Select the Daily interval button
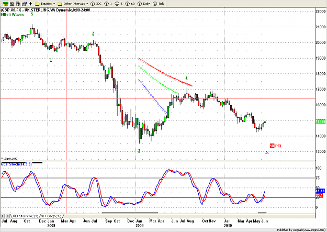The width and height of the screenshot is (327, 232). 144,4
